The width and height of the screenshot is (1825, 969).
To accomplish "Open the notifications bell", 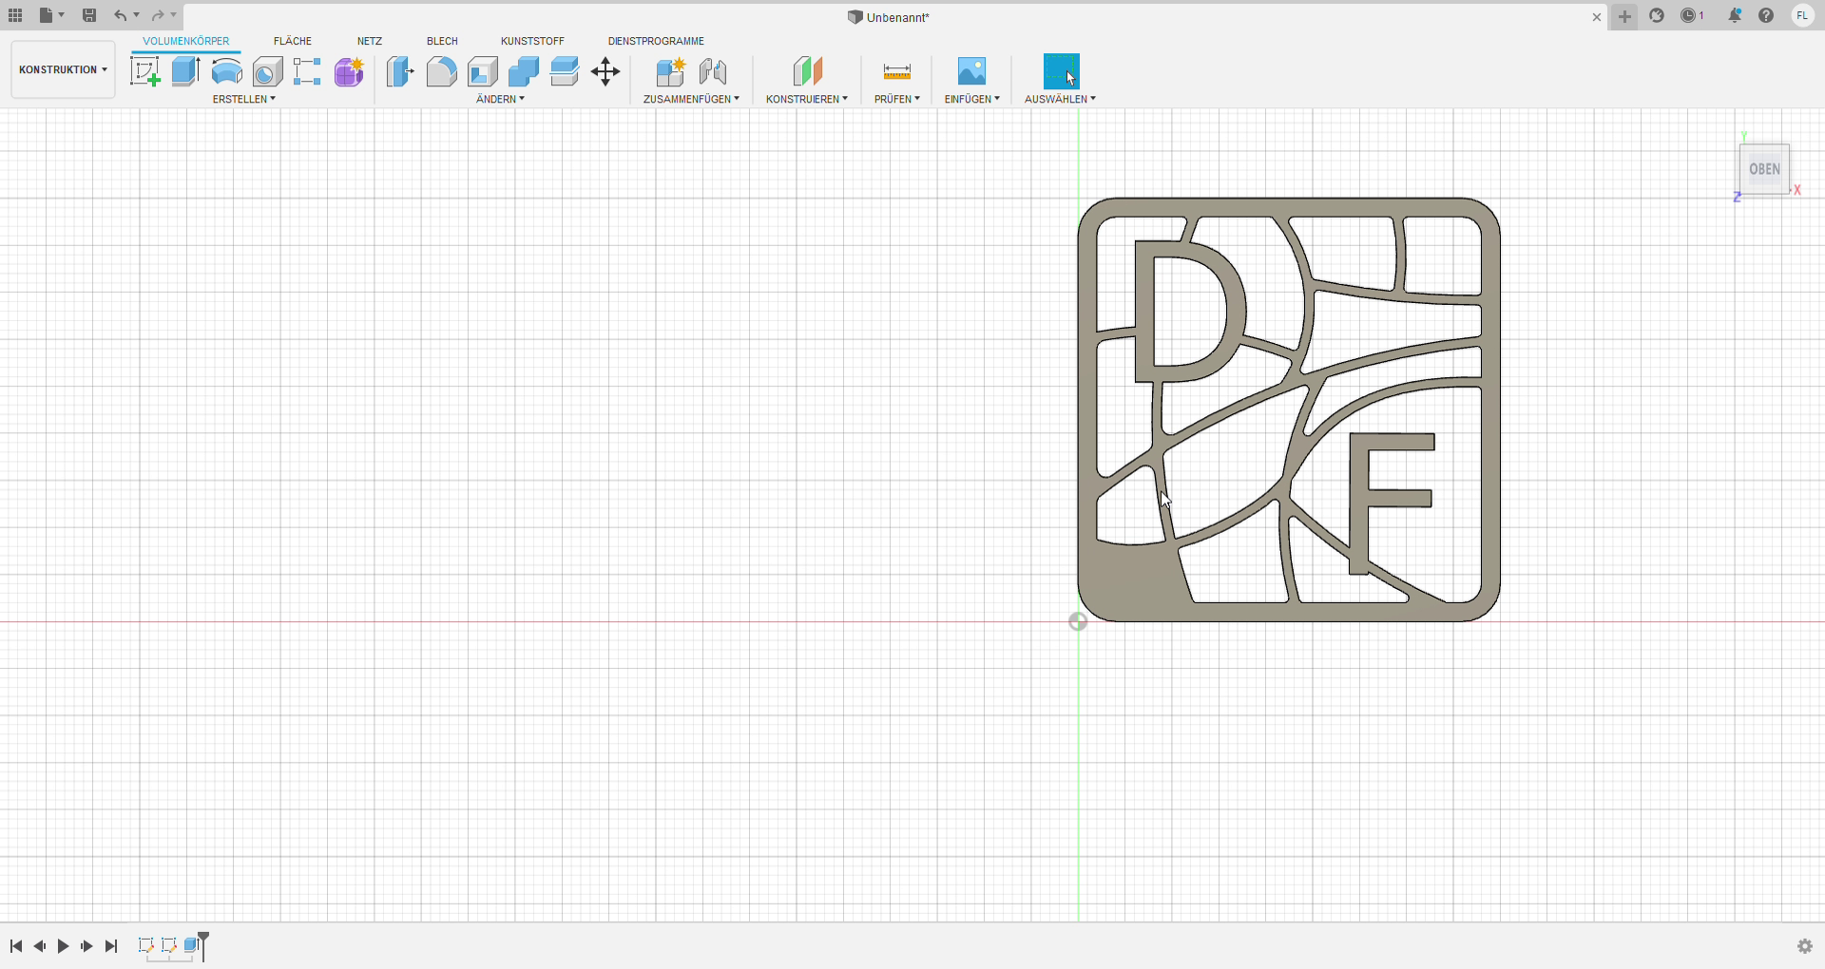I will click(1735, 16).
